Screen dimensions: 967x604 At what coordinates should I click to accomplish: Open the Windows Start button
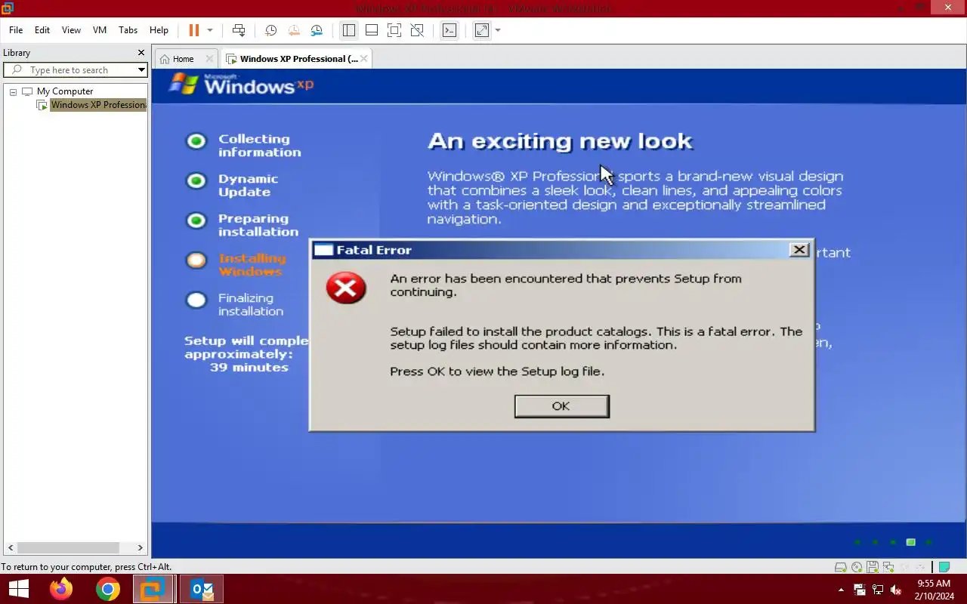click(18, 589)
